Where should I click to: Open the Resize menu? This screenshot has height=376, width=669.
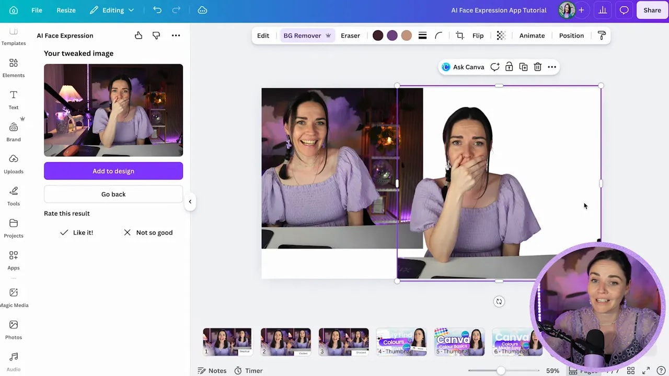[66, 10]
